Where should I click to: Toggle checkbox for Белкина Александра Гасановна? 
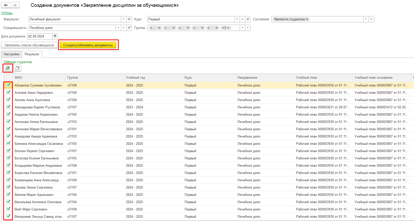[x=8, y=143]
